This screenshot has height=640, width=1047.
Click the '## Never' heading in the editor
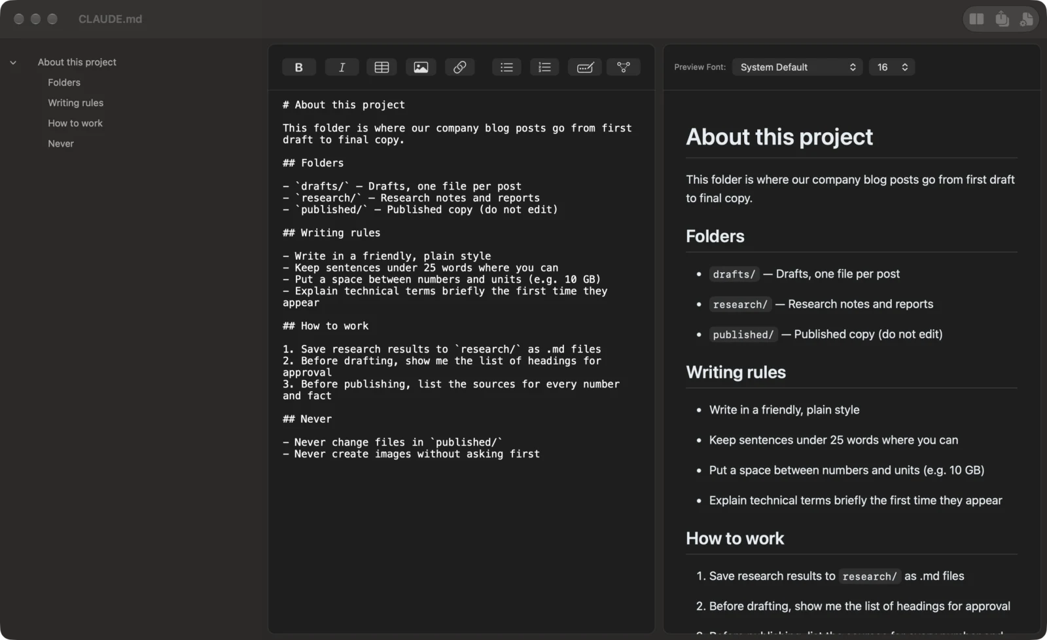[x=307, y=419]
